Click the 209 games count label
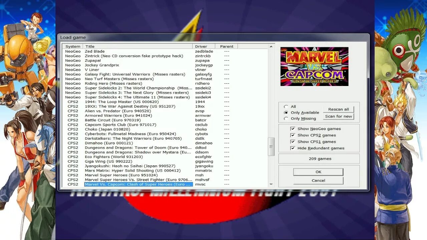 (x=320, y=159)
